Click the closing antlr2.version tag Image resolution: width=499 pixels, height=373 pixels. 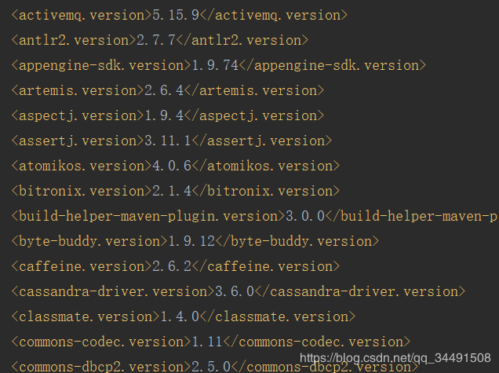point(246,40)
